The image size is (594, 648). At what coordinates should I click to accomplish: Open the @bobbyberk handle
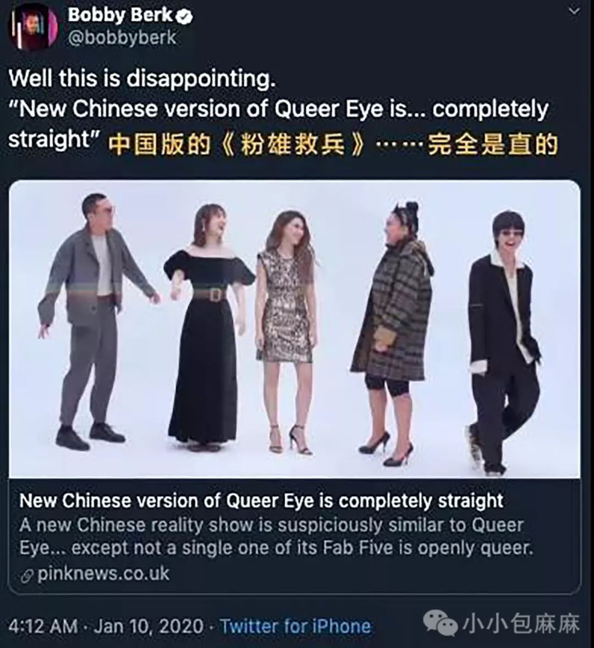(x=122, y=38)
